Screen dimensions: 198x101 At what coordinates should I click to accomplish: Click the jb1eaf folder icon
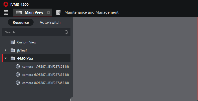point(13,50)
